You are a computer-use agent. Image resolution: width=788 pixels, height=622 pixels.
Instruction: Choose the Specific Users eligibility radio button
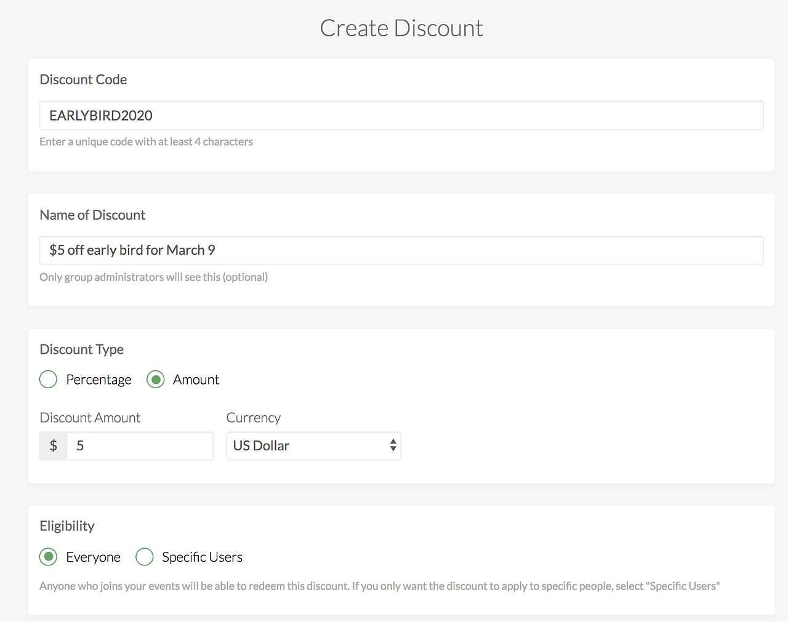pos(144,557)
